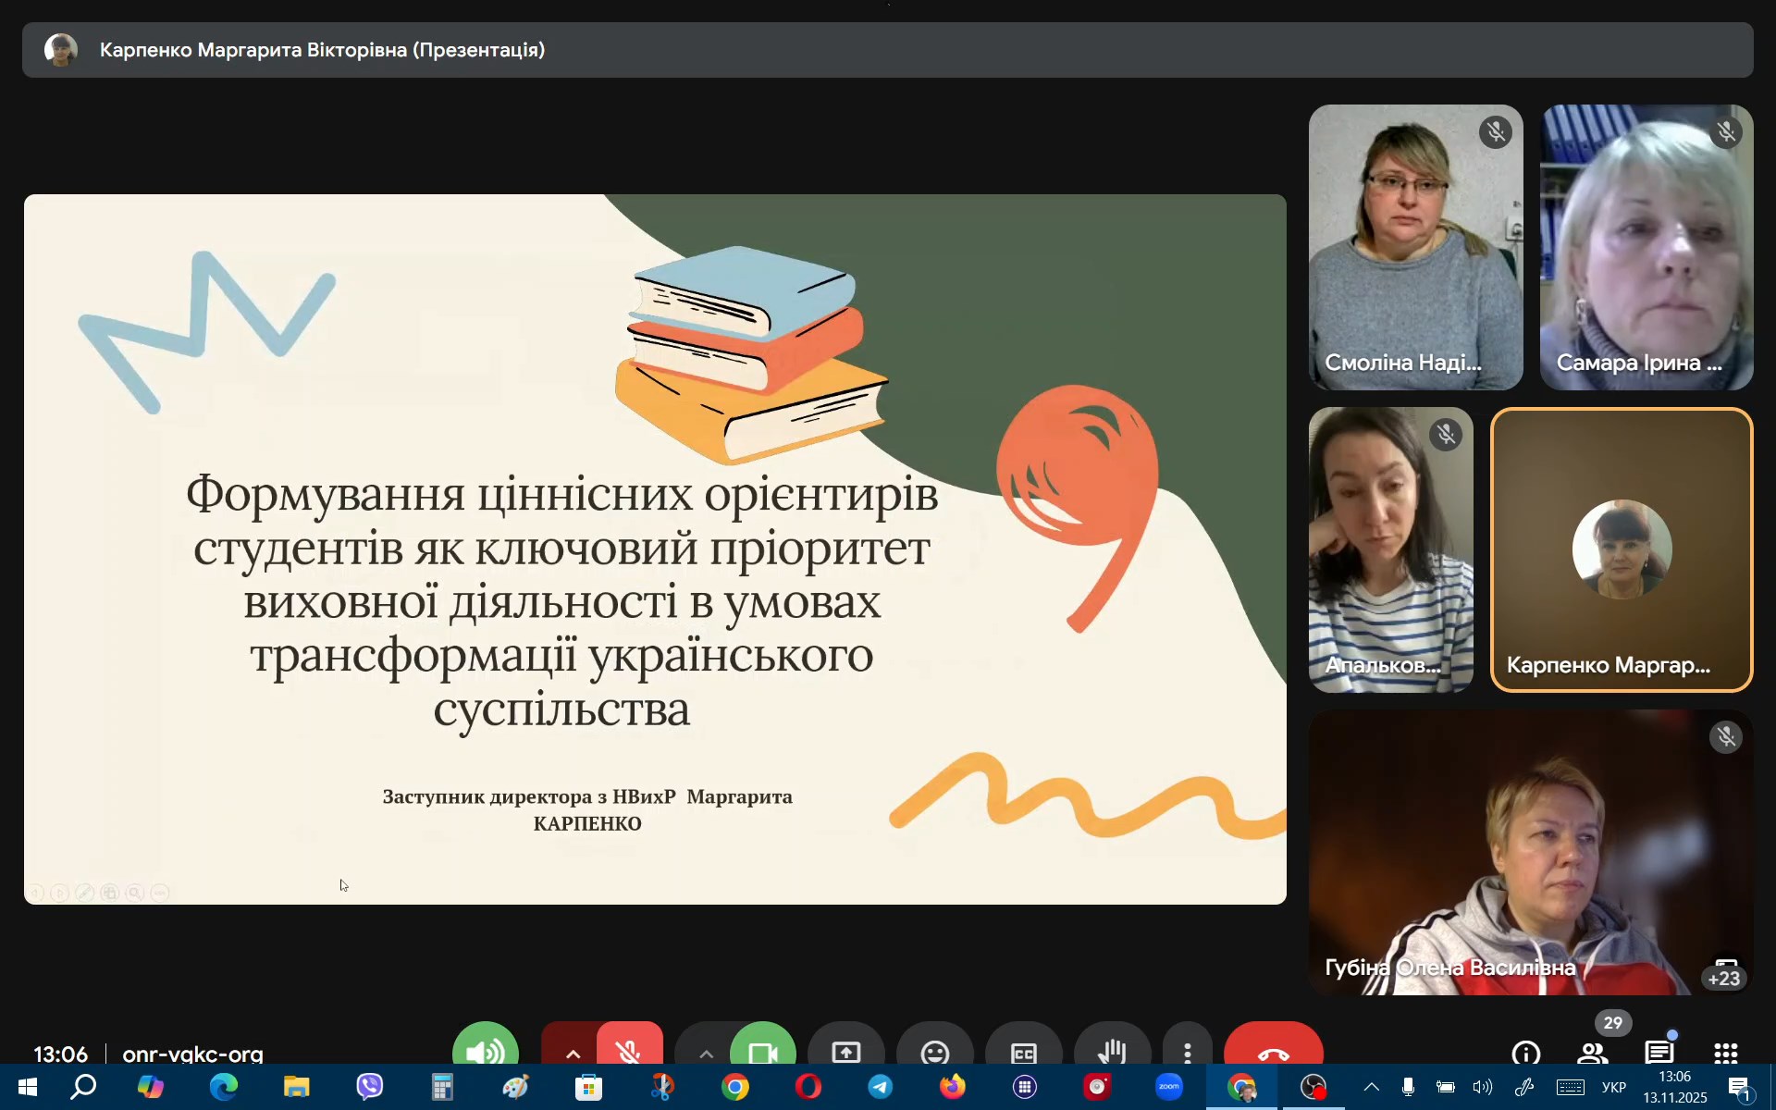The width and height of the screenshot is (1776, 1110).
Task: Select Губіна Олена Василівна video tile
Action: (1530, 851)
